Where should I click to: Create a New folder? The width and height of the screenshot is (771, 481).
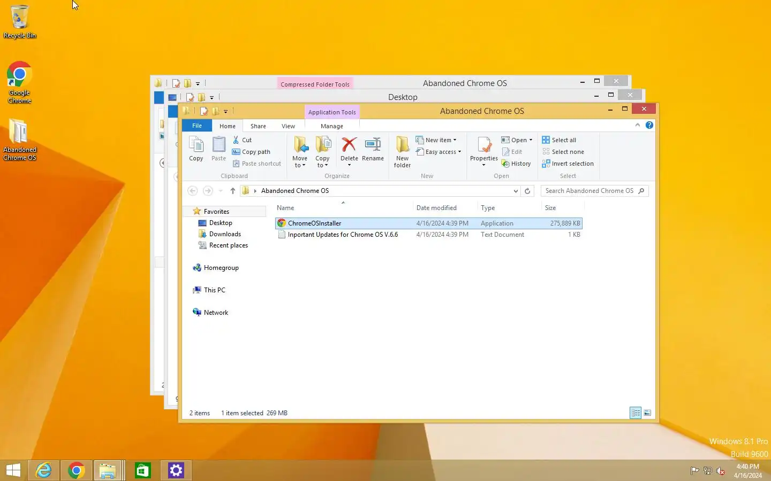pos(402,152)
